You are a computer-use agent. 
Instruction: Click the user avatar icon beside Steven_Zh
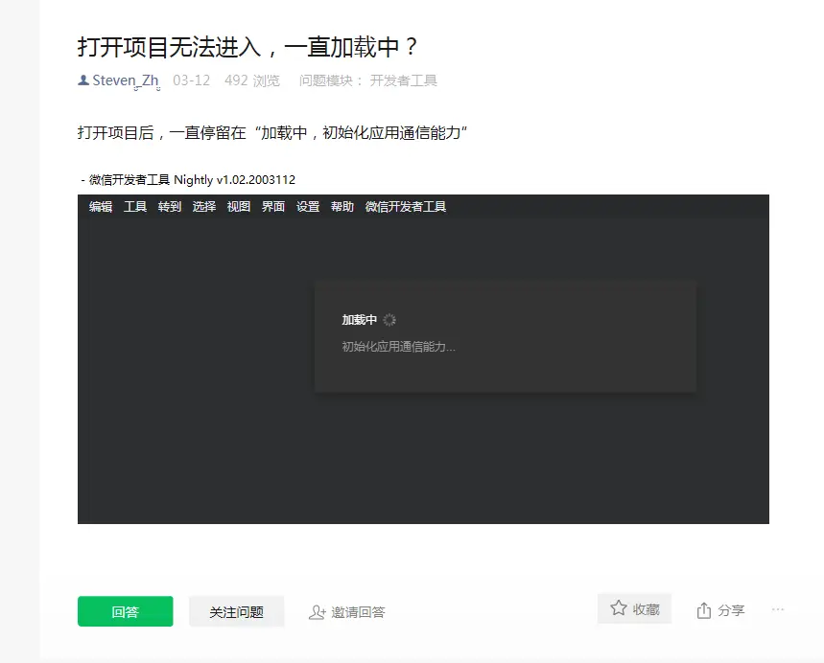click(x=83, y=80)
